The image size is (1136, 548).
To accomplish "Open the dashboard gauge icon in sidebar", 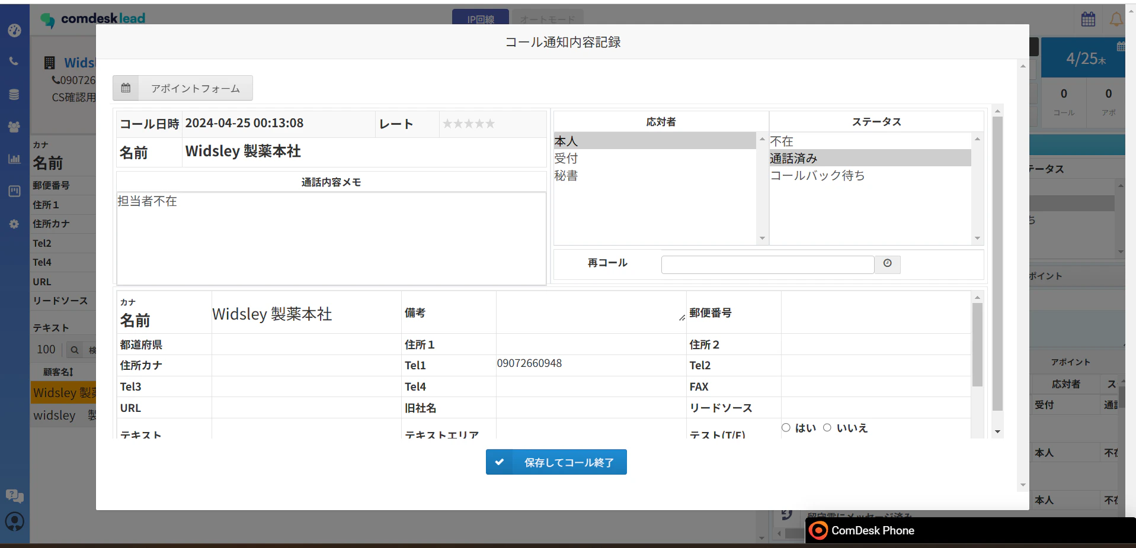I will point(14,30).
